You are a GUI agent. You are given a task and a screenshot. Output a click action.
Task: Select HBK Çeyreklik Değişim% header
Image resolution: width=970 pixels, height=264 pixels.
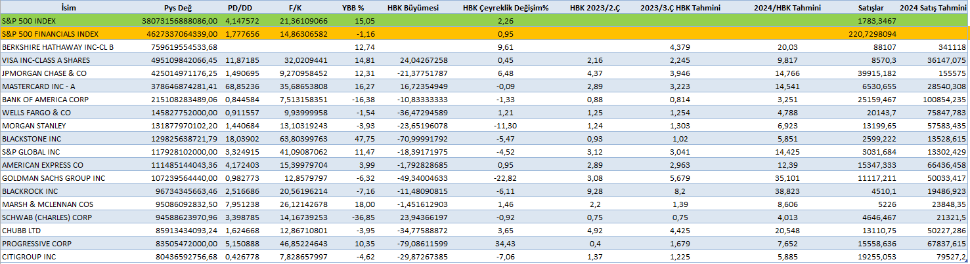point(506,8)
